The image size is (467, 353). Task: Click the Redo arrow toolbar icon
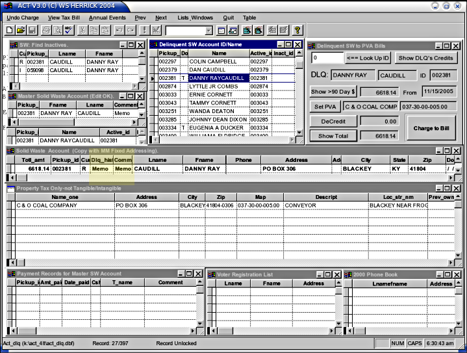pos(131,30)
